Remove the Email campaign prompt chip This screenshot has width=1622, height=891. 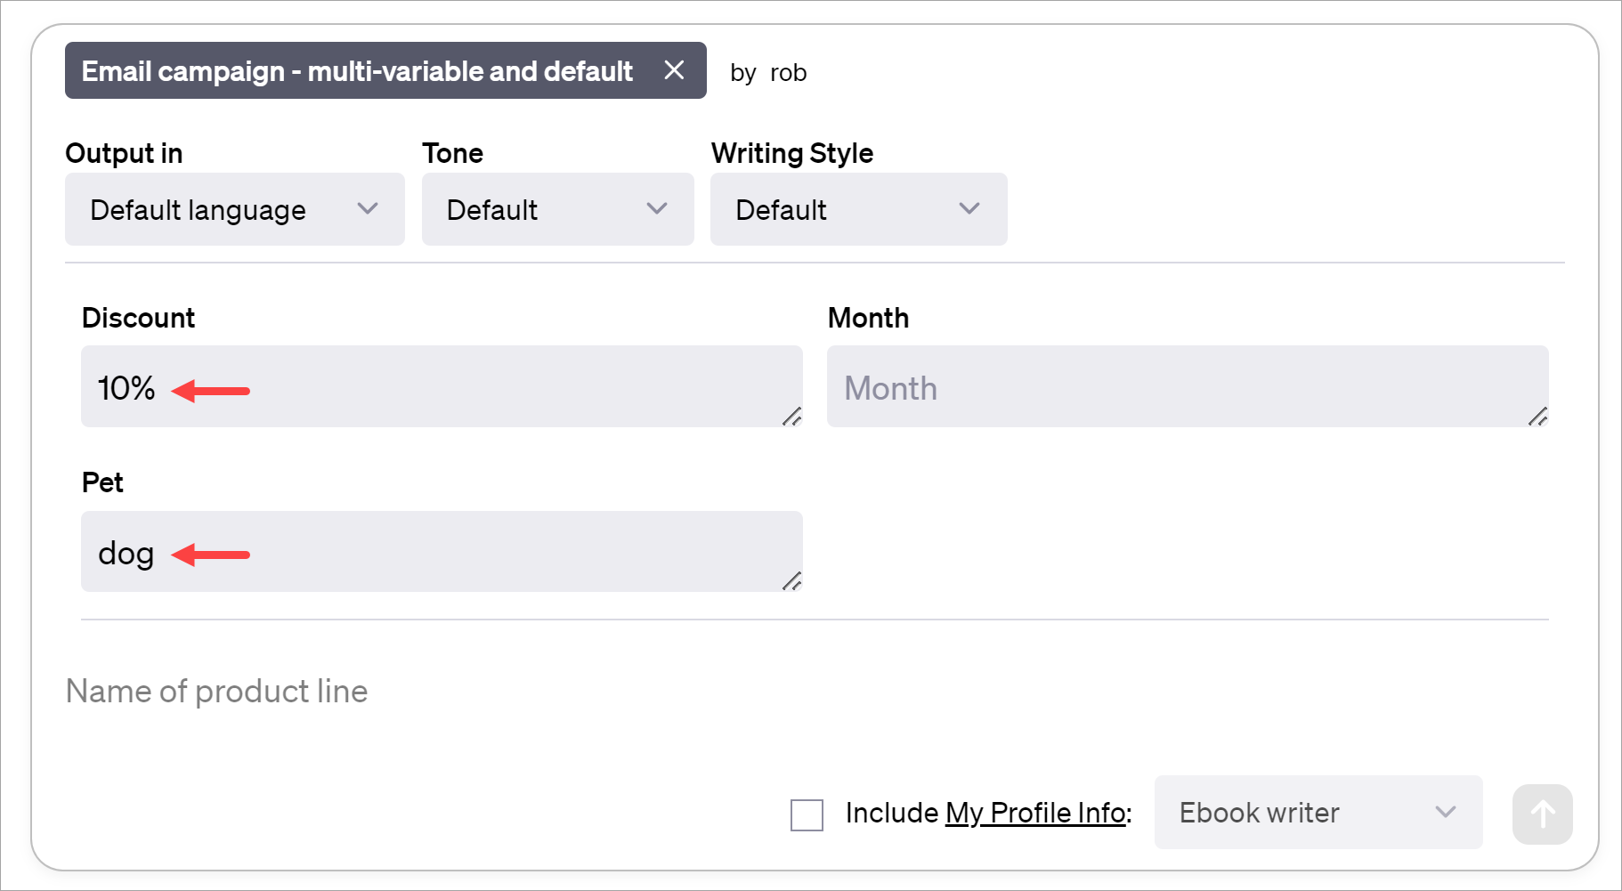point(674,70)
